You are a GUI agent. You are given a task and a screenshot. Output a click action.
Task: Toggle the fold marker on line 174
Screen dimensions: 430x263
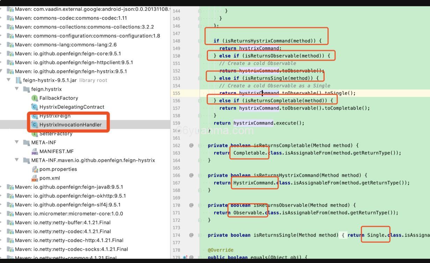200,235
